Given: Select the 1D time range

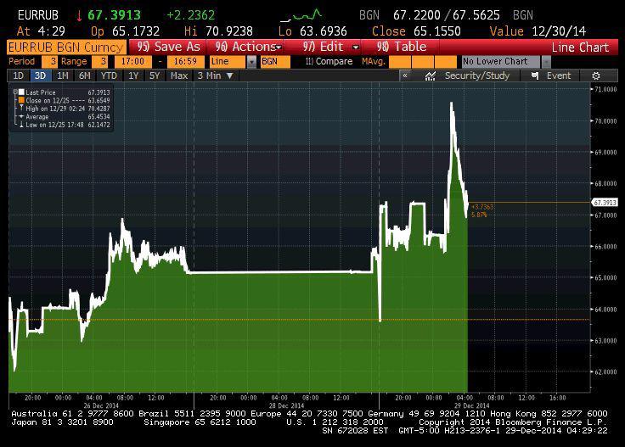Looking at the screenshot, I should [19, 75].
